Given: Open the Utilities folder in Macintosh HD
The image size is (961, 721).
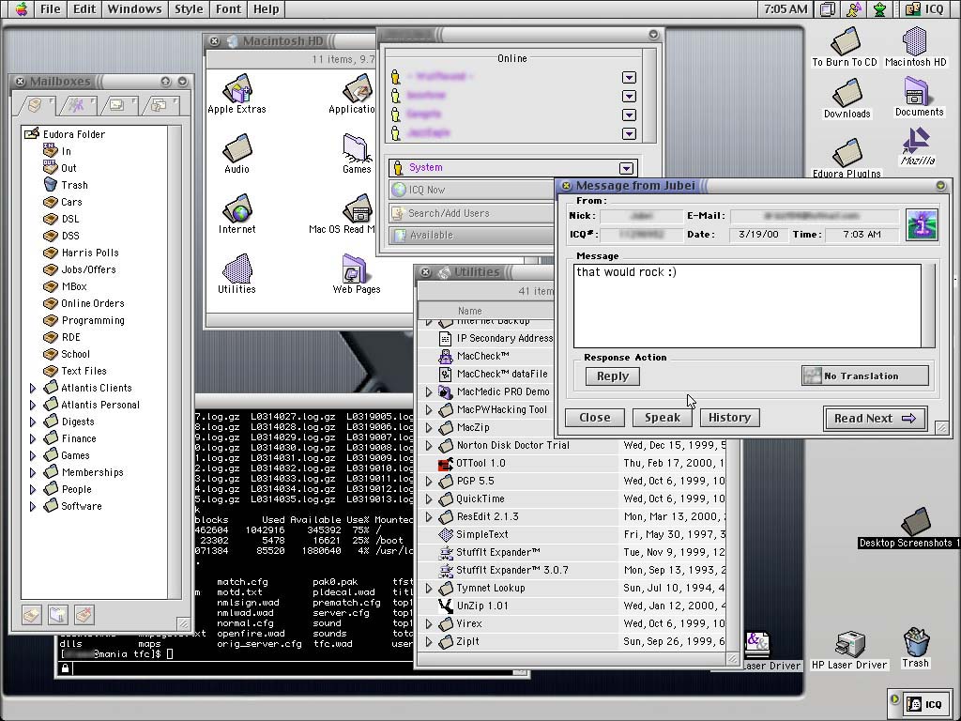Looking at the screenshot, I should pos(236,270).
